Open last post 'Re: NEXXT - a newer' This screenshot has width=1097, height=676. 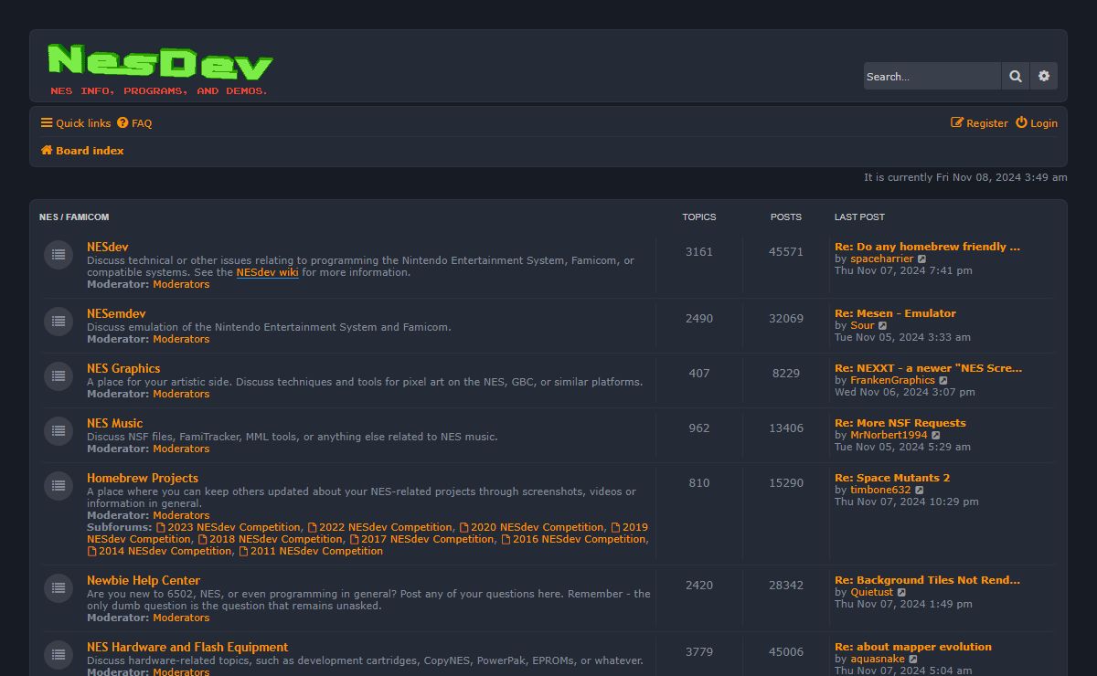click(x=928, y=368)
